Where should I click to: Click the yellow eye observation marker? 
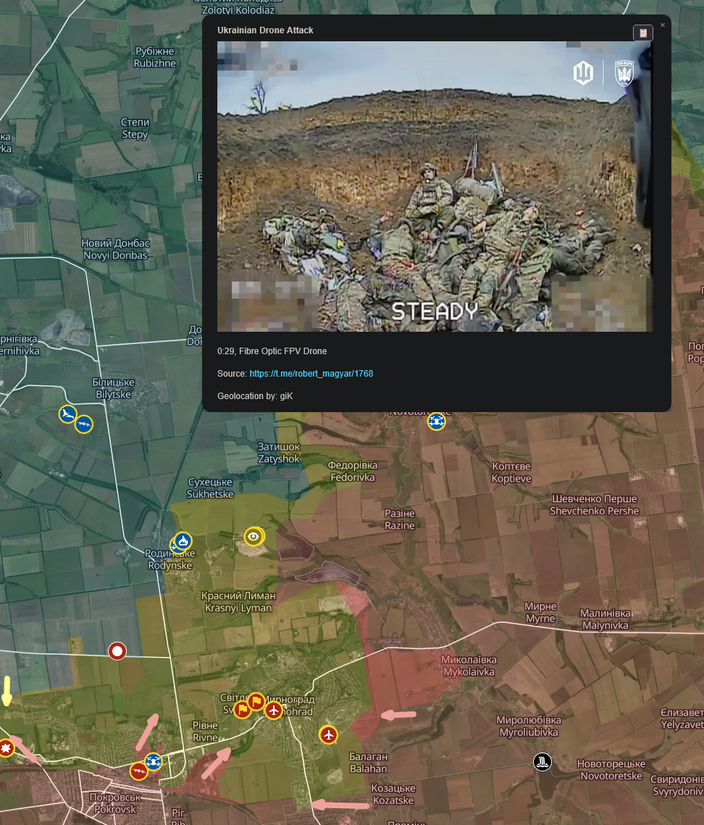253,536
